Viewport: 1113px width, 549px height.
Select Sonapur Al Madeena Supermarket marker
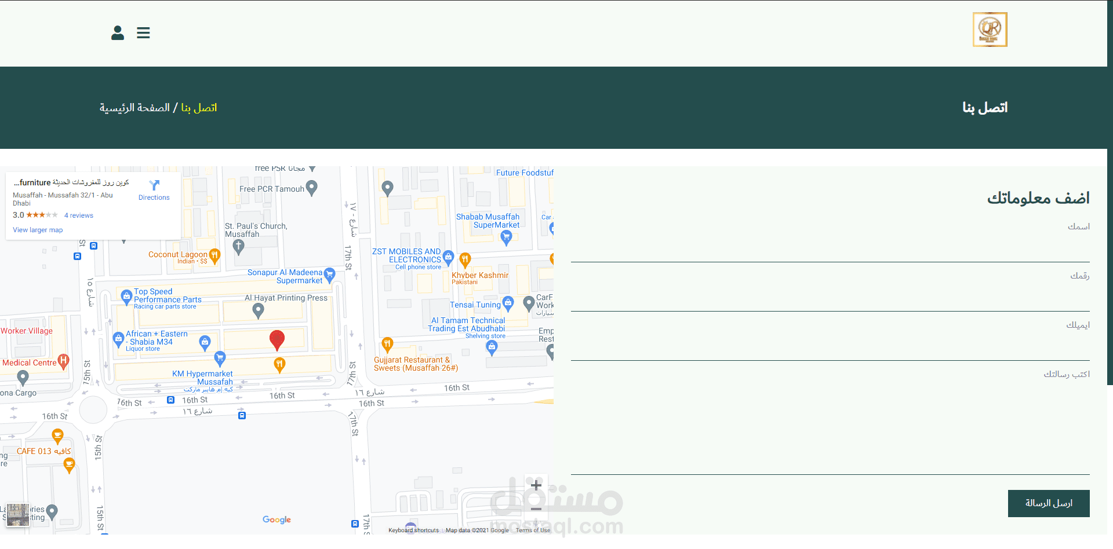click(x=329, y=274)
